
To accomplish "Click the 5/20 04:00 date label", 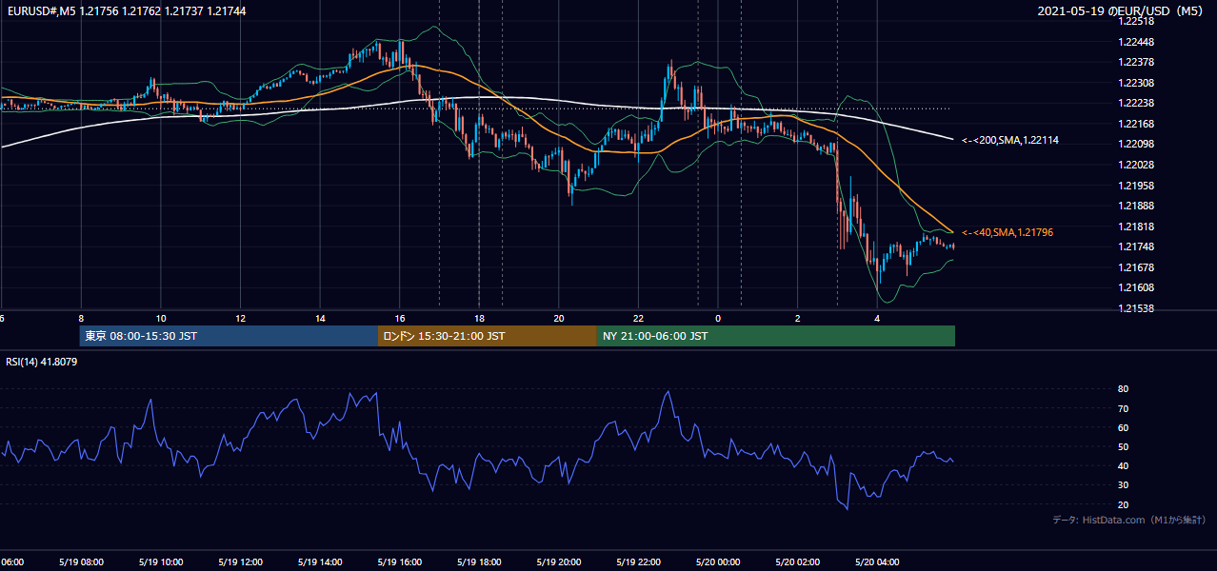I will [x=875, y=561].
